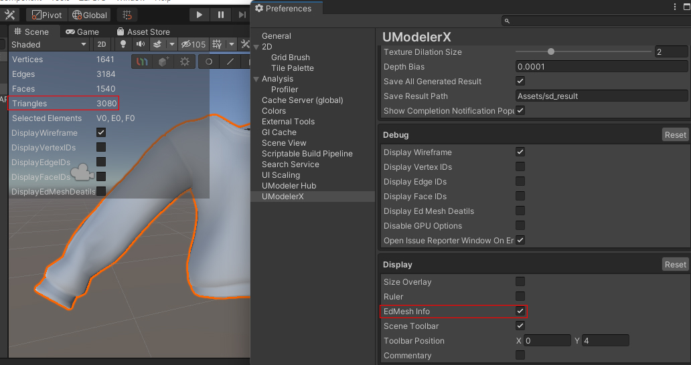Enable the Size Overlay checkbox

coord(520,281)
